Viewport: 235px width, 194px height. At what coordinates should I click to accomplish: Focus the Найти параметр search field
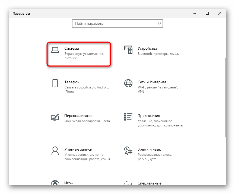tap(114, 24)
